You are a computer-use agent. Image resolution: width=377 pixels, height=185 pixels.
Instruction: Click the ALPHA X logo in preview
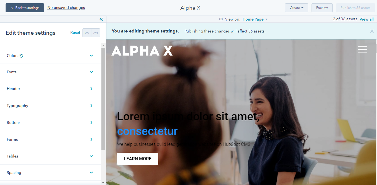coord(142,51)
